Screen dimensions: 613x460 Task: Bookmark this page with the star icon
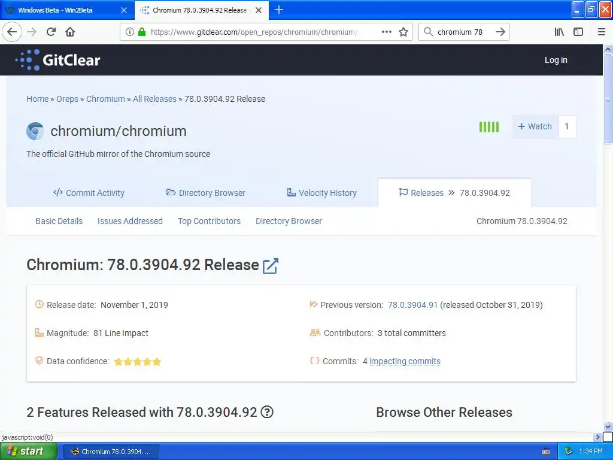403,32
